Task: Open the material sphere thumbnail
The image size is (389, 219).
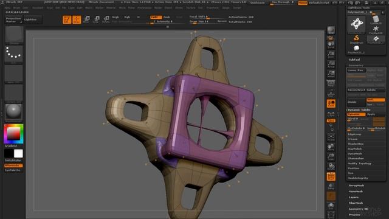Action: point(13,112)
